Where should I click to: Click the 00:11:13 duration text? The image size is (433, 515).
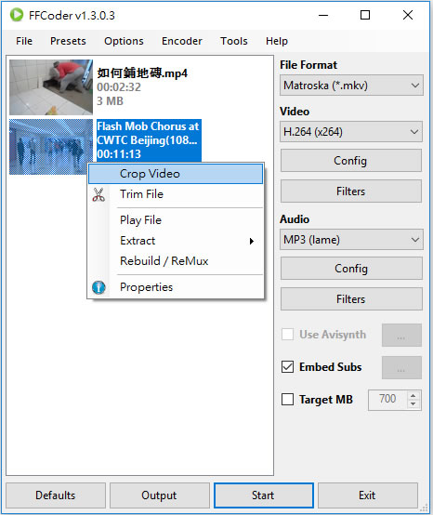pos(119,154)
